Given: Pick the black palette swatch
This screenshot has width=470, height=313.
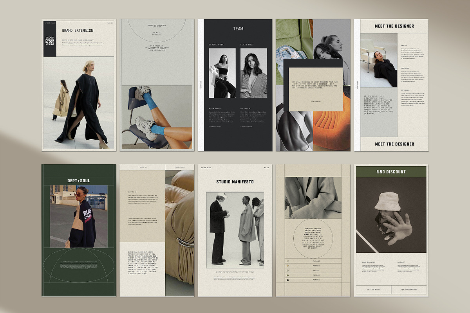Looking at the screenshot, I should 287,280.
